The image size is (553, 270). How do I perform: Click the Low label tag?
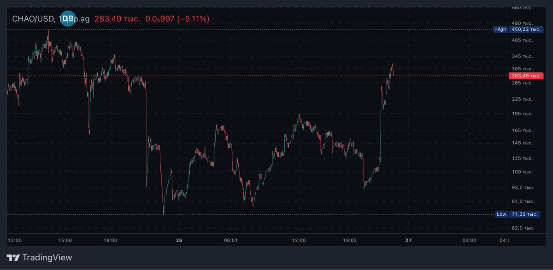tap(501, 214)
